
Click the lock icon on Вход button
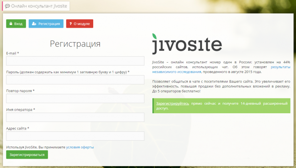pos(11,24)
